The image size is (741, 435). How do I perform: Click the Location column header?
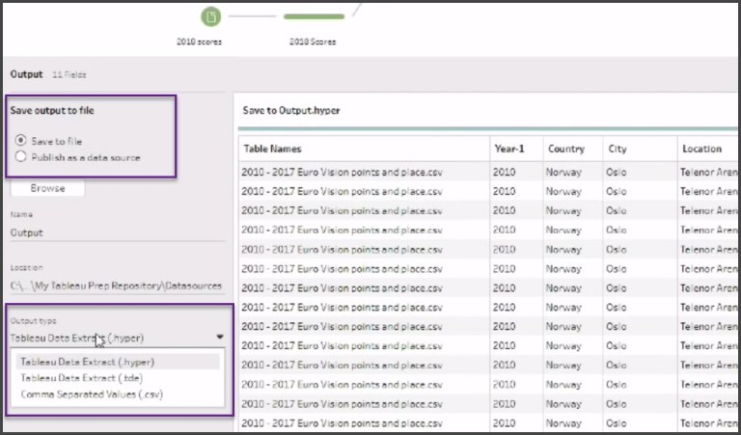coord(708,149)
